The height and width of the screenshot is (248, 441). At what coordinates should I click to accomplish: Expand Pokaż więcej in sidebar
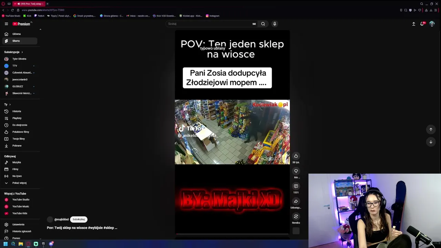(x=20, y=183)
